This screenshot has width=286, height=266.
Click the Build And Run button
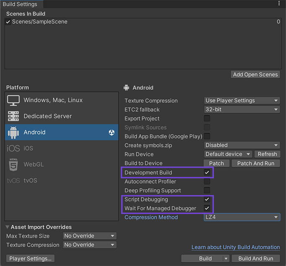point(255,258)
